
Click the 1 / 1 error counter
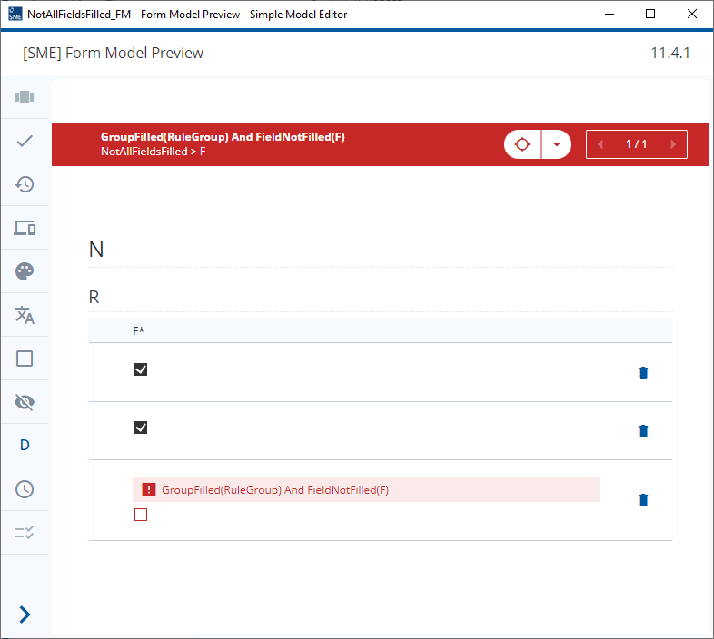[636, 144]
